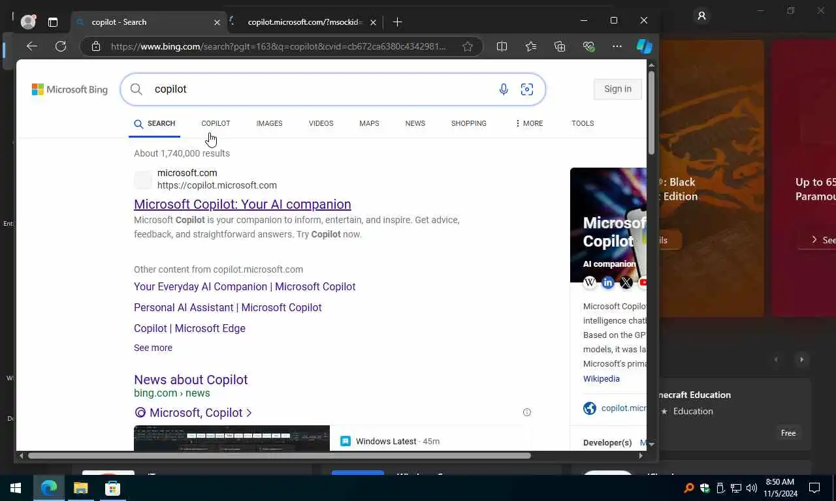This screenshot has width=836, height=501.
Task: Switch to the MAPS tab
Action: pyautogui.click(x=369, y=123)
